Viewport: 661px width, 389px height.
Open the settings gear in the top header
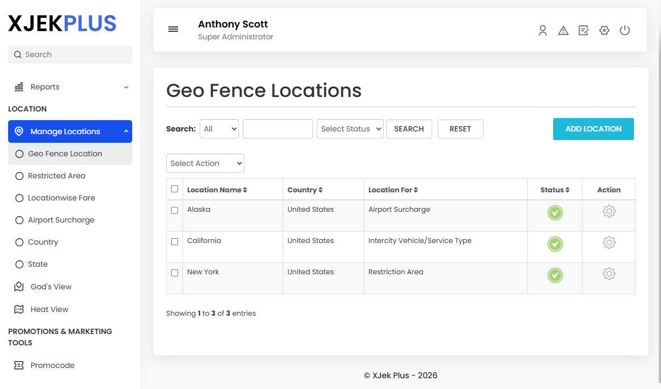604,31
